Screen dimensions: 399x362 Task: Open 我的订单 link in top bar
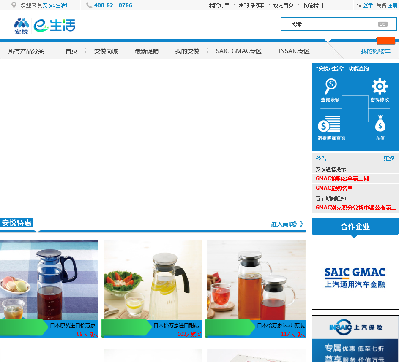219,5
